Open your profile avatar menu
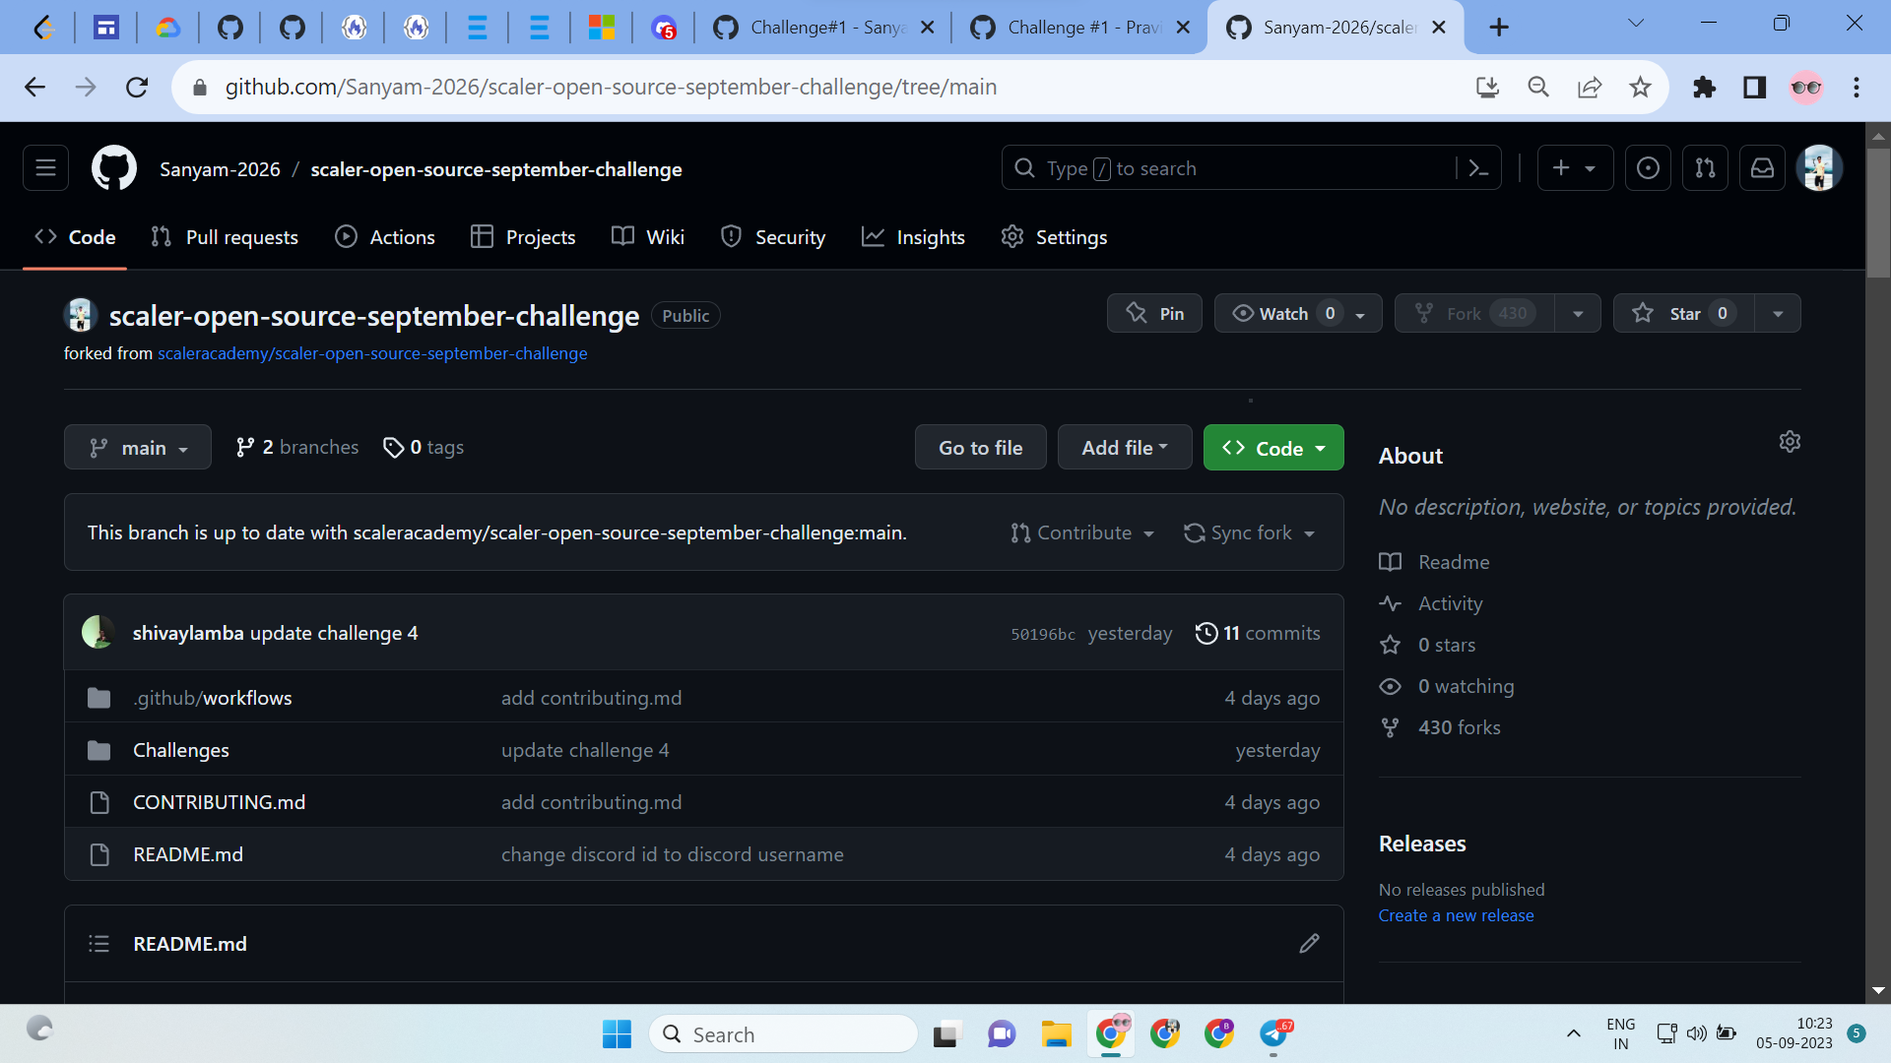 pyautogui.click(x=1819, y=167)
